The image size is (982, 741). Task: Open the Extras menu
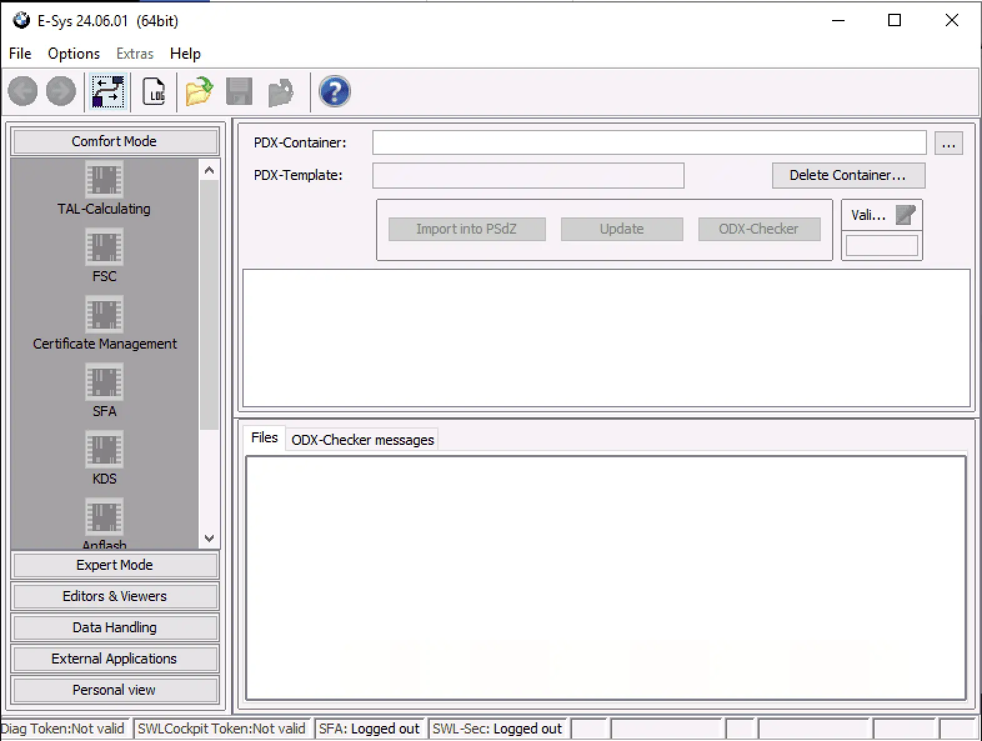pyautogui.click(x=135, y=54)
